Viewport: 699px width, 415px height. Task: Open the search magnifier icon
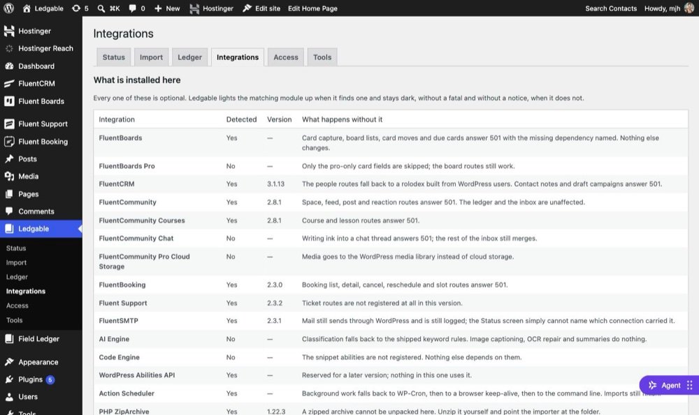click(101, 8)
